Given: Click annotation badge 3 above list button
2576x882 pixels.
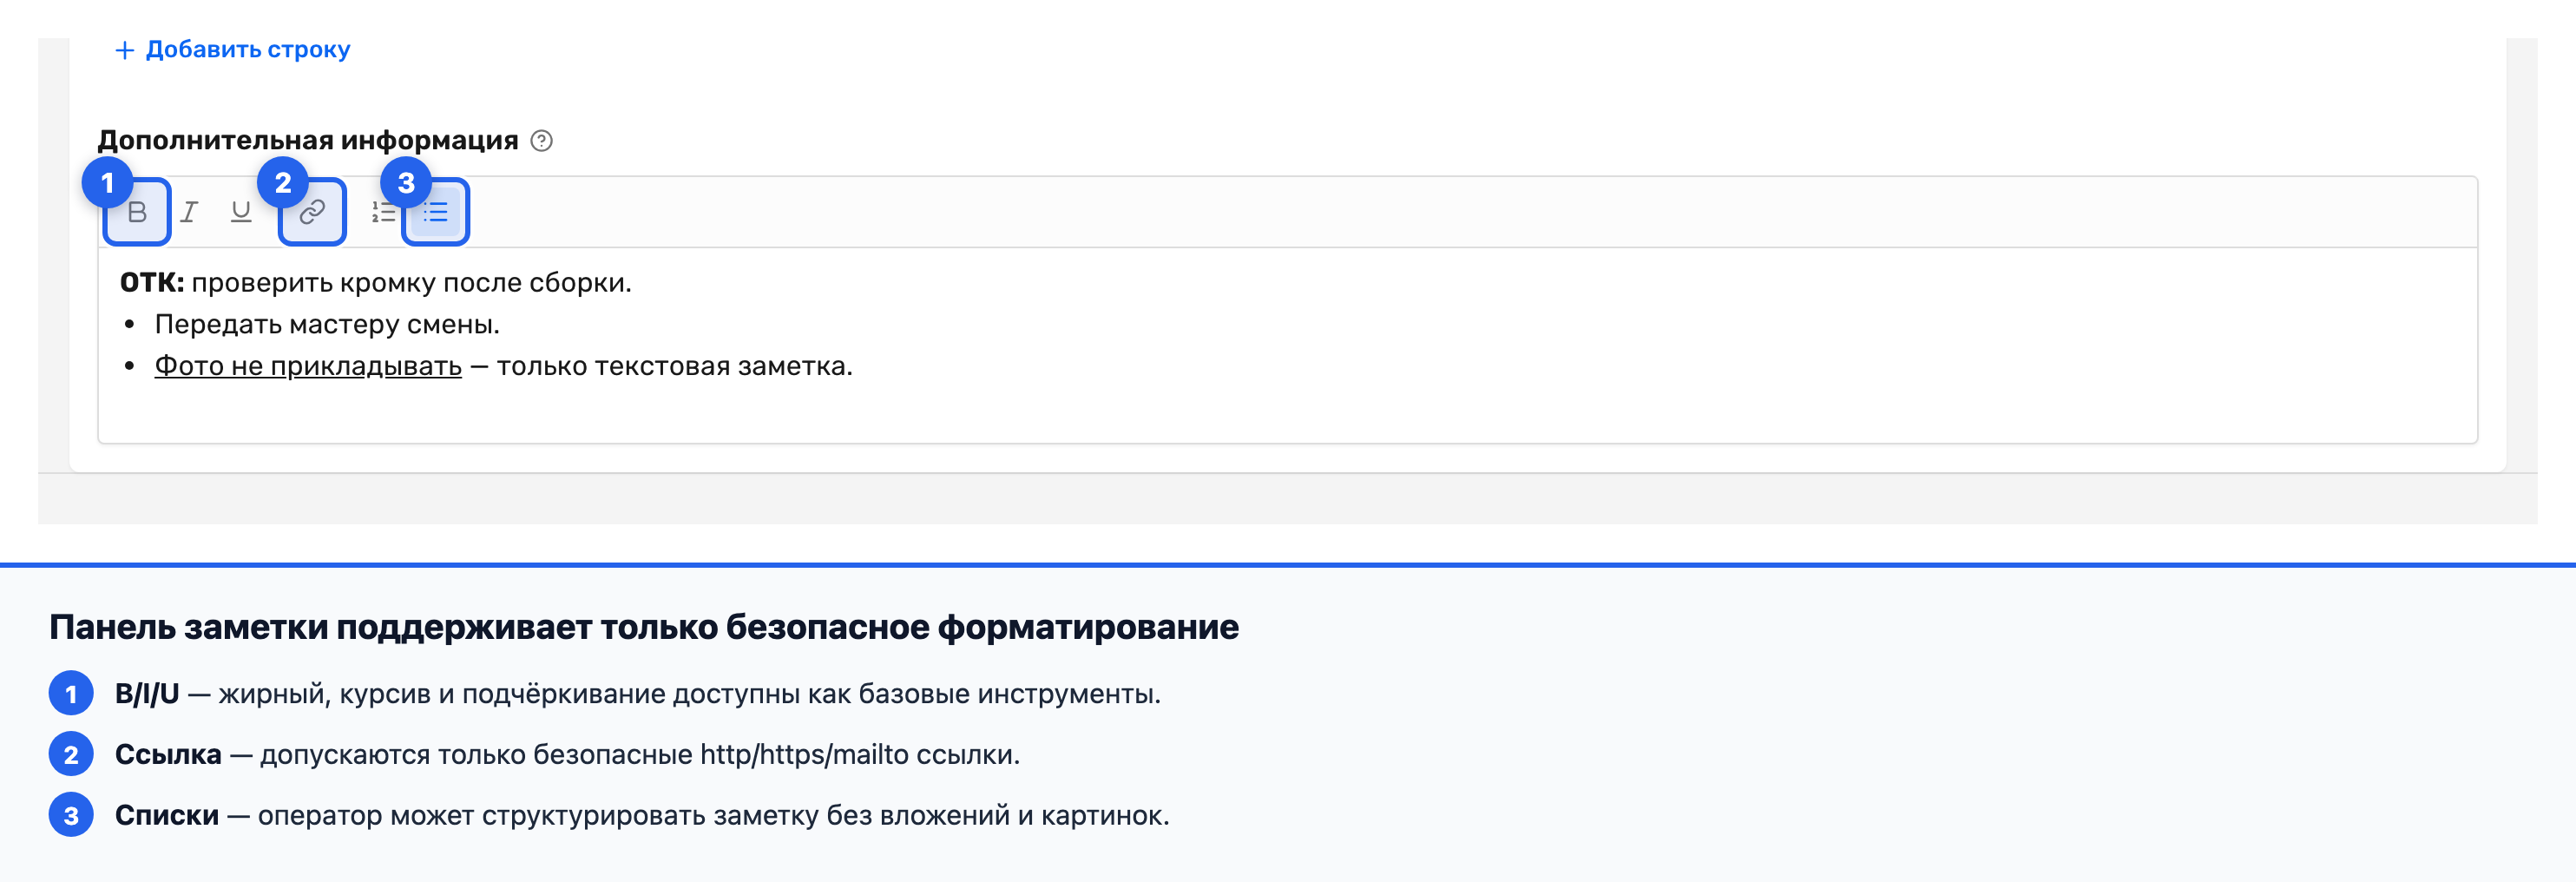Looking at the screenshot, I should click(406, 183).
